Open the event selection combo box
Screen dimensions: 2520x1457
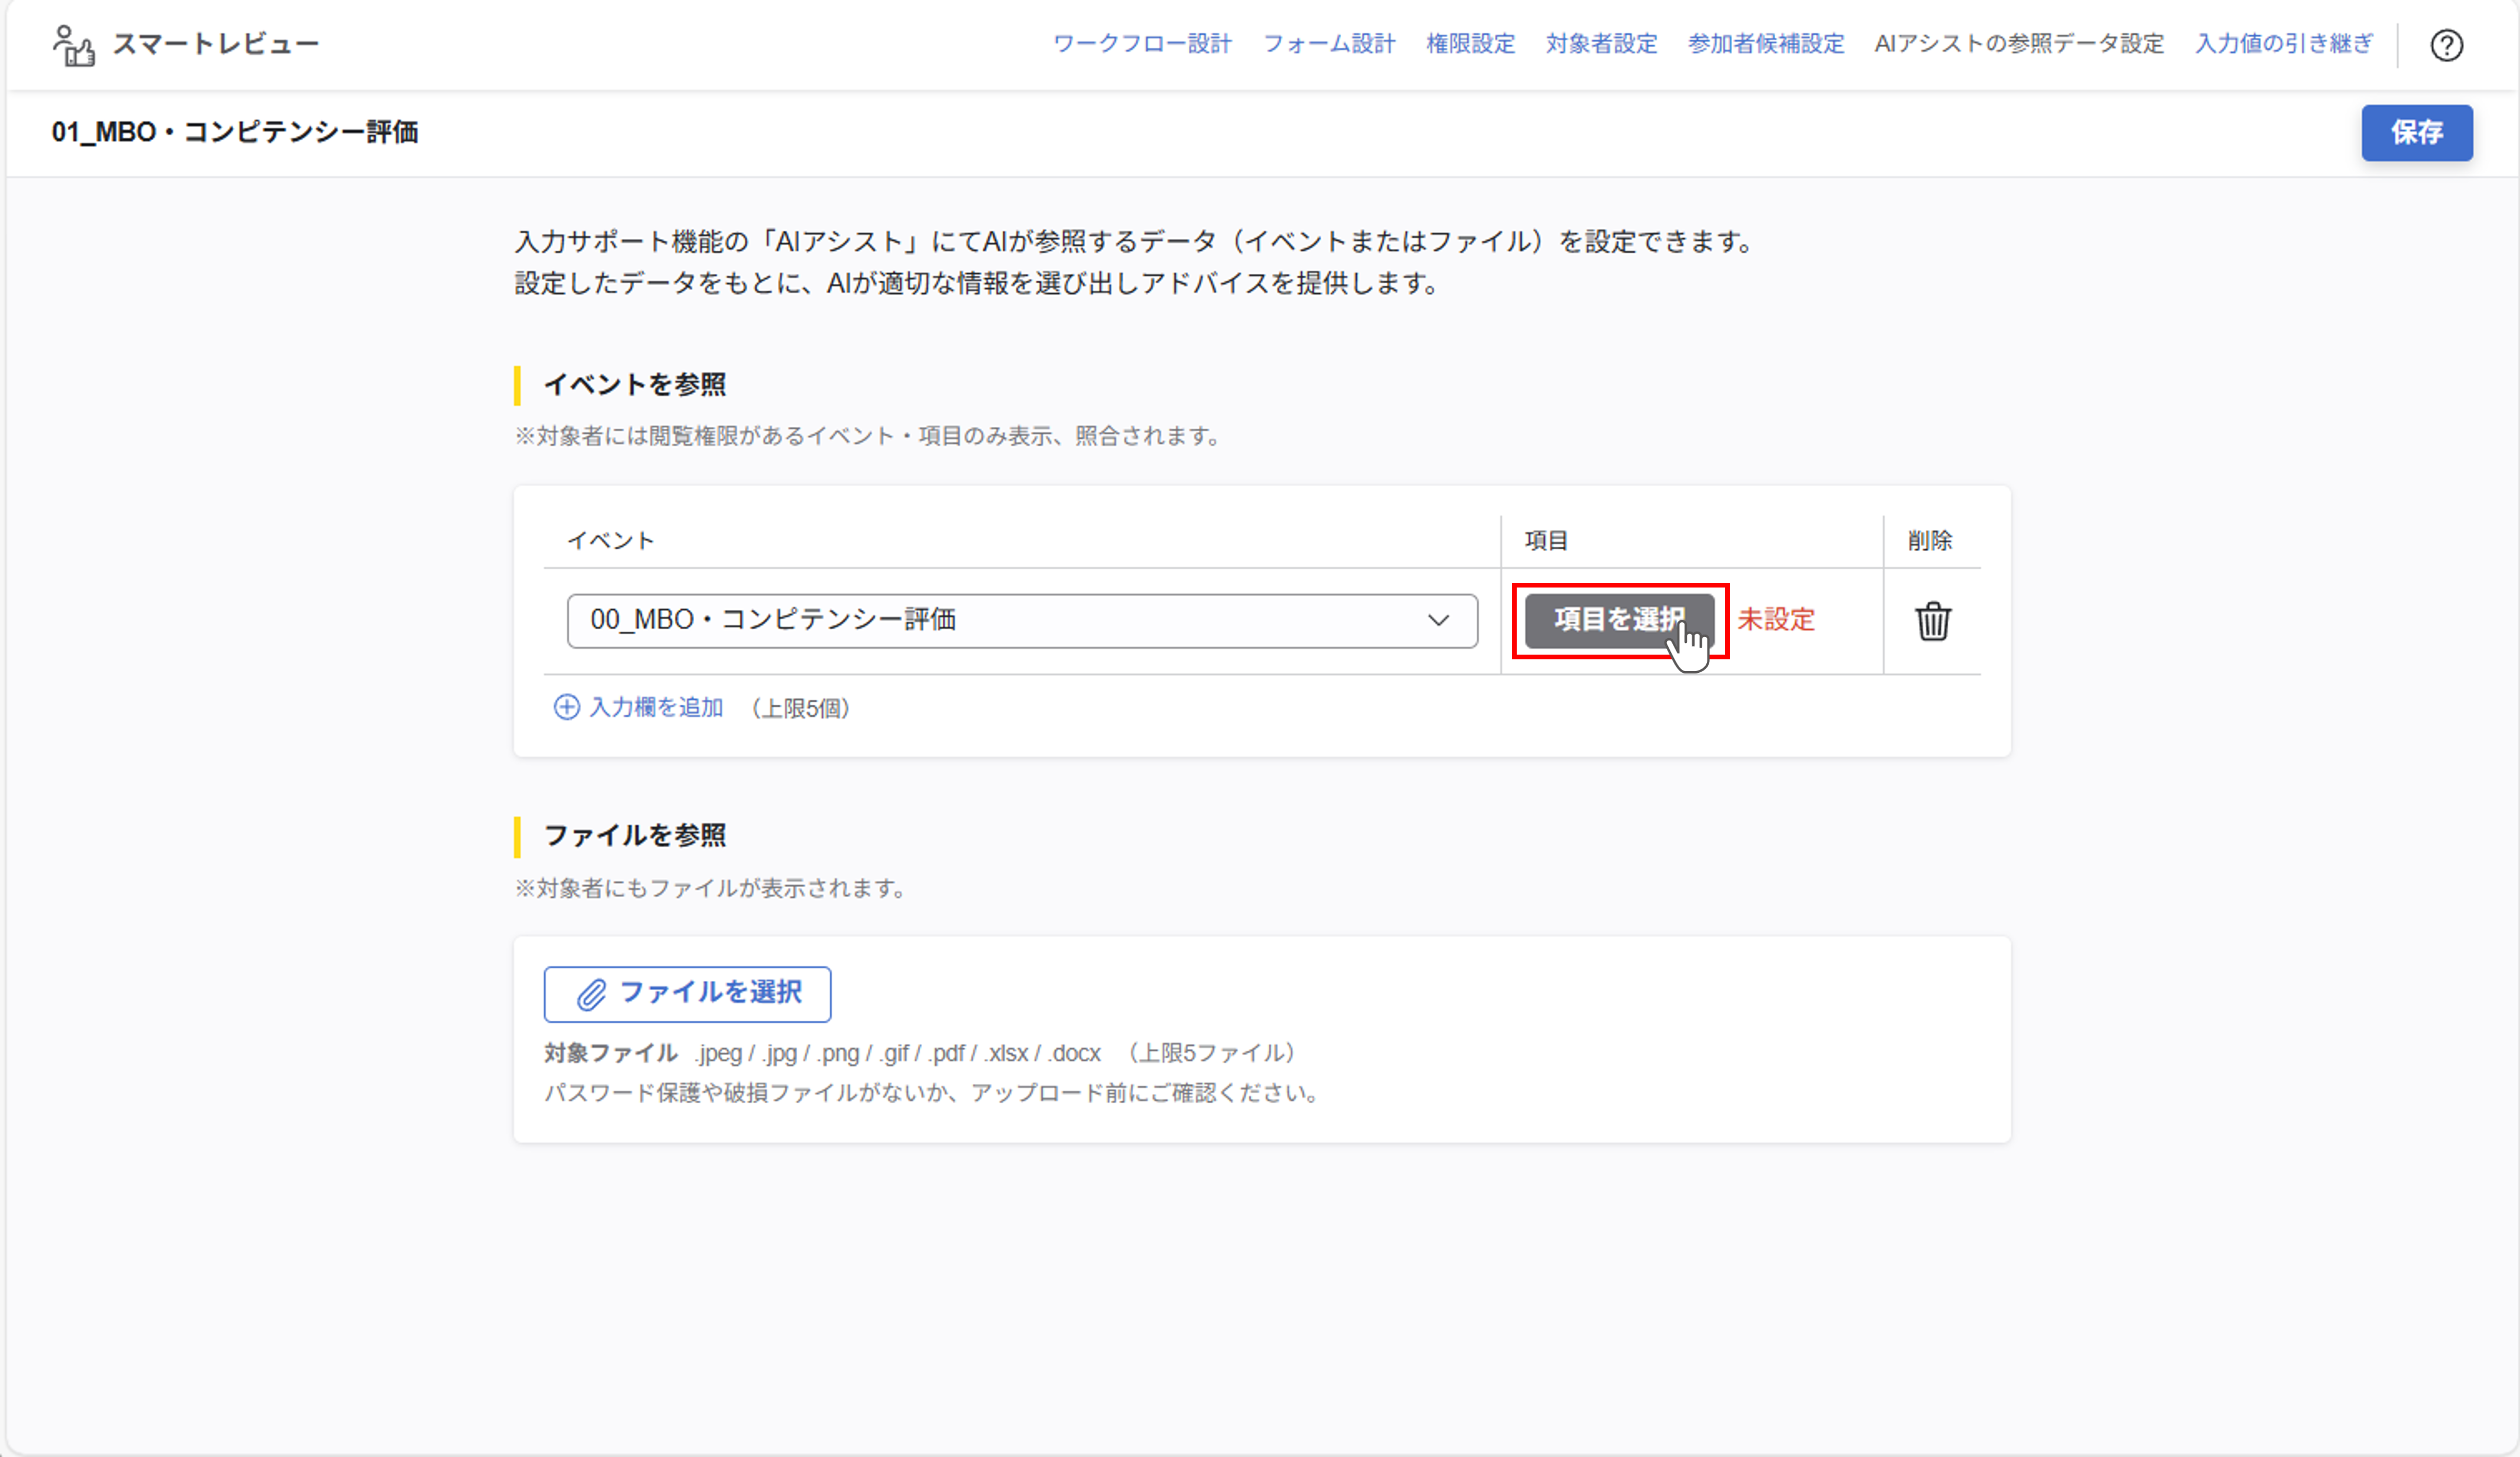point(1000,620)
